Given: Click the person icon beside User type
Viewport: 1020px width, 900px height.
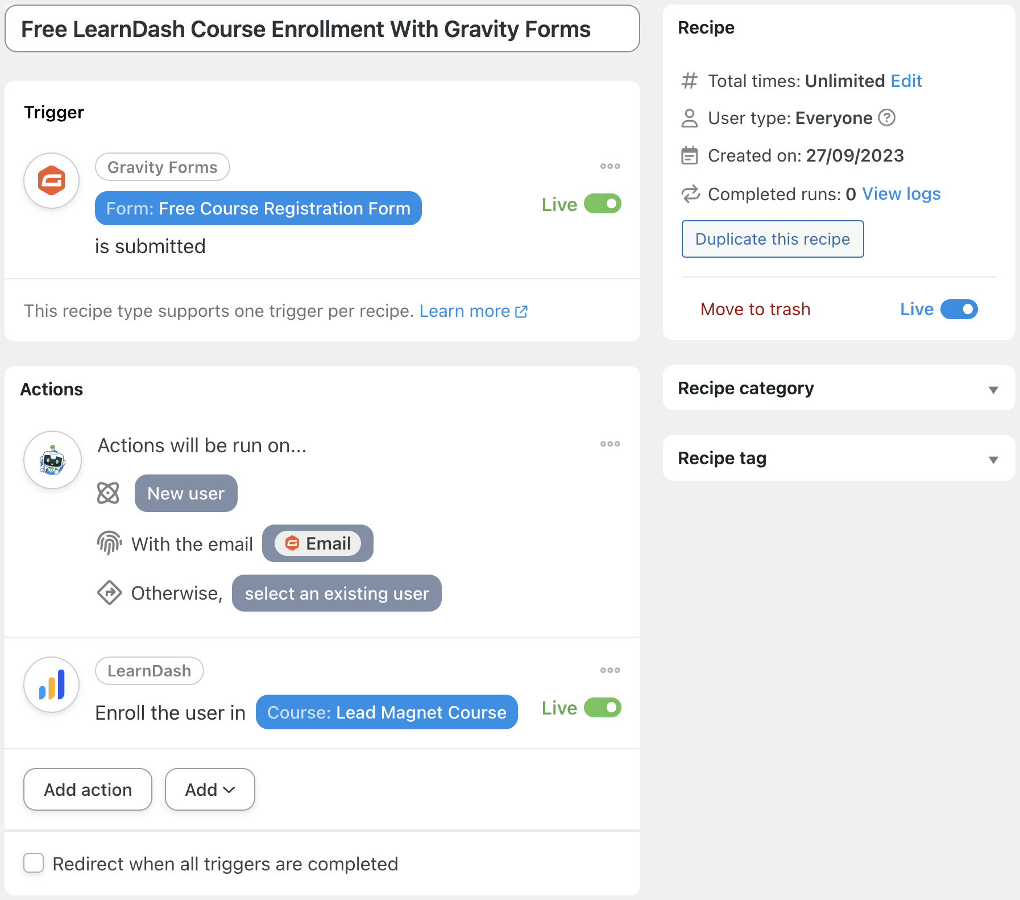Looking at the screenshot, I should [x=690, y=118].
